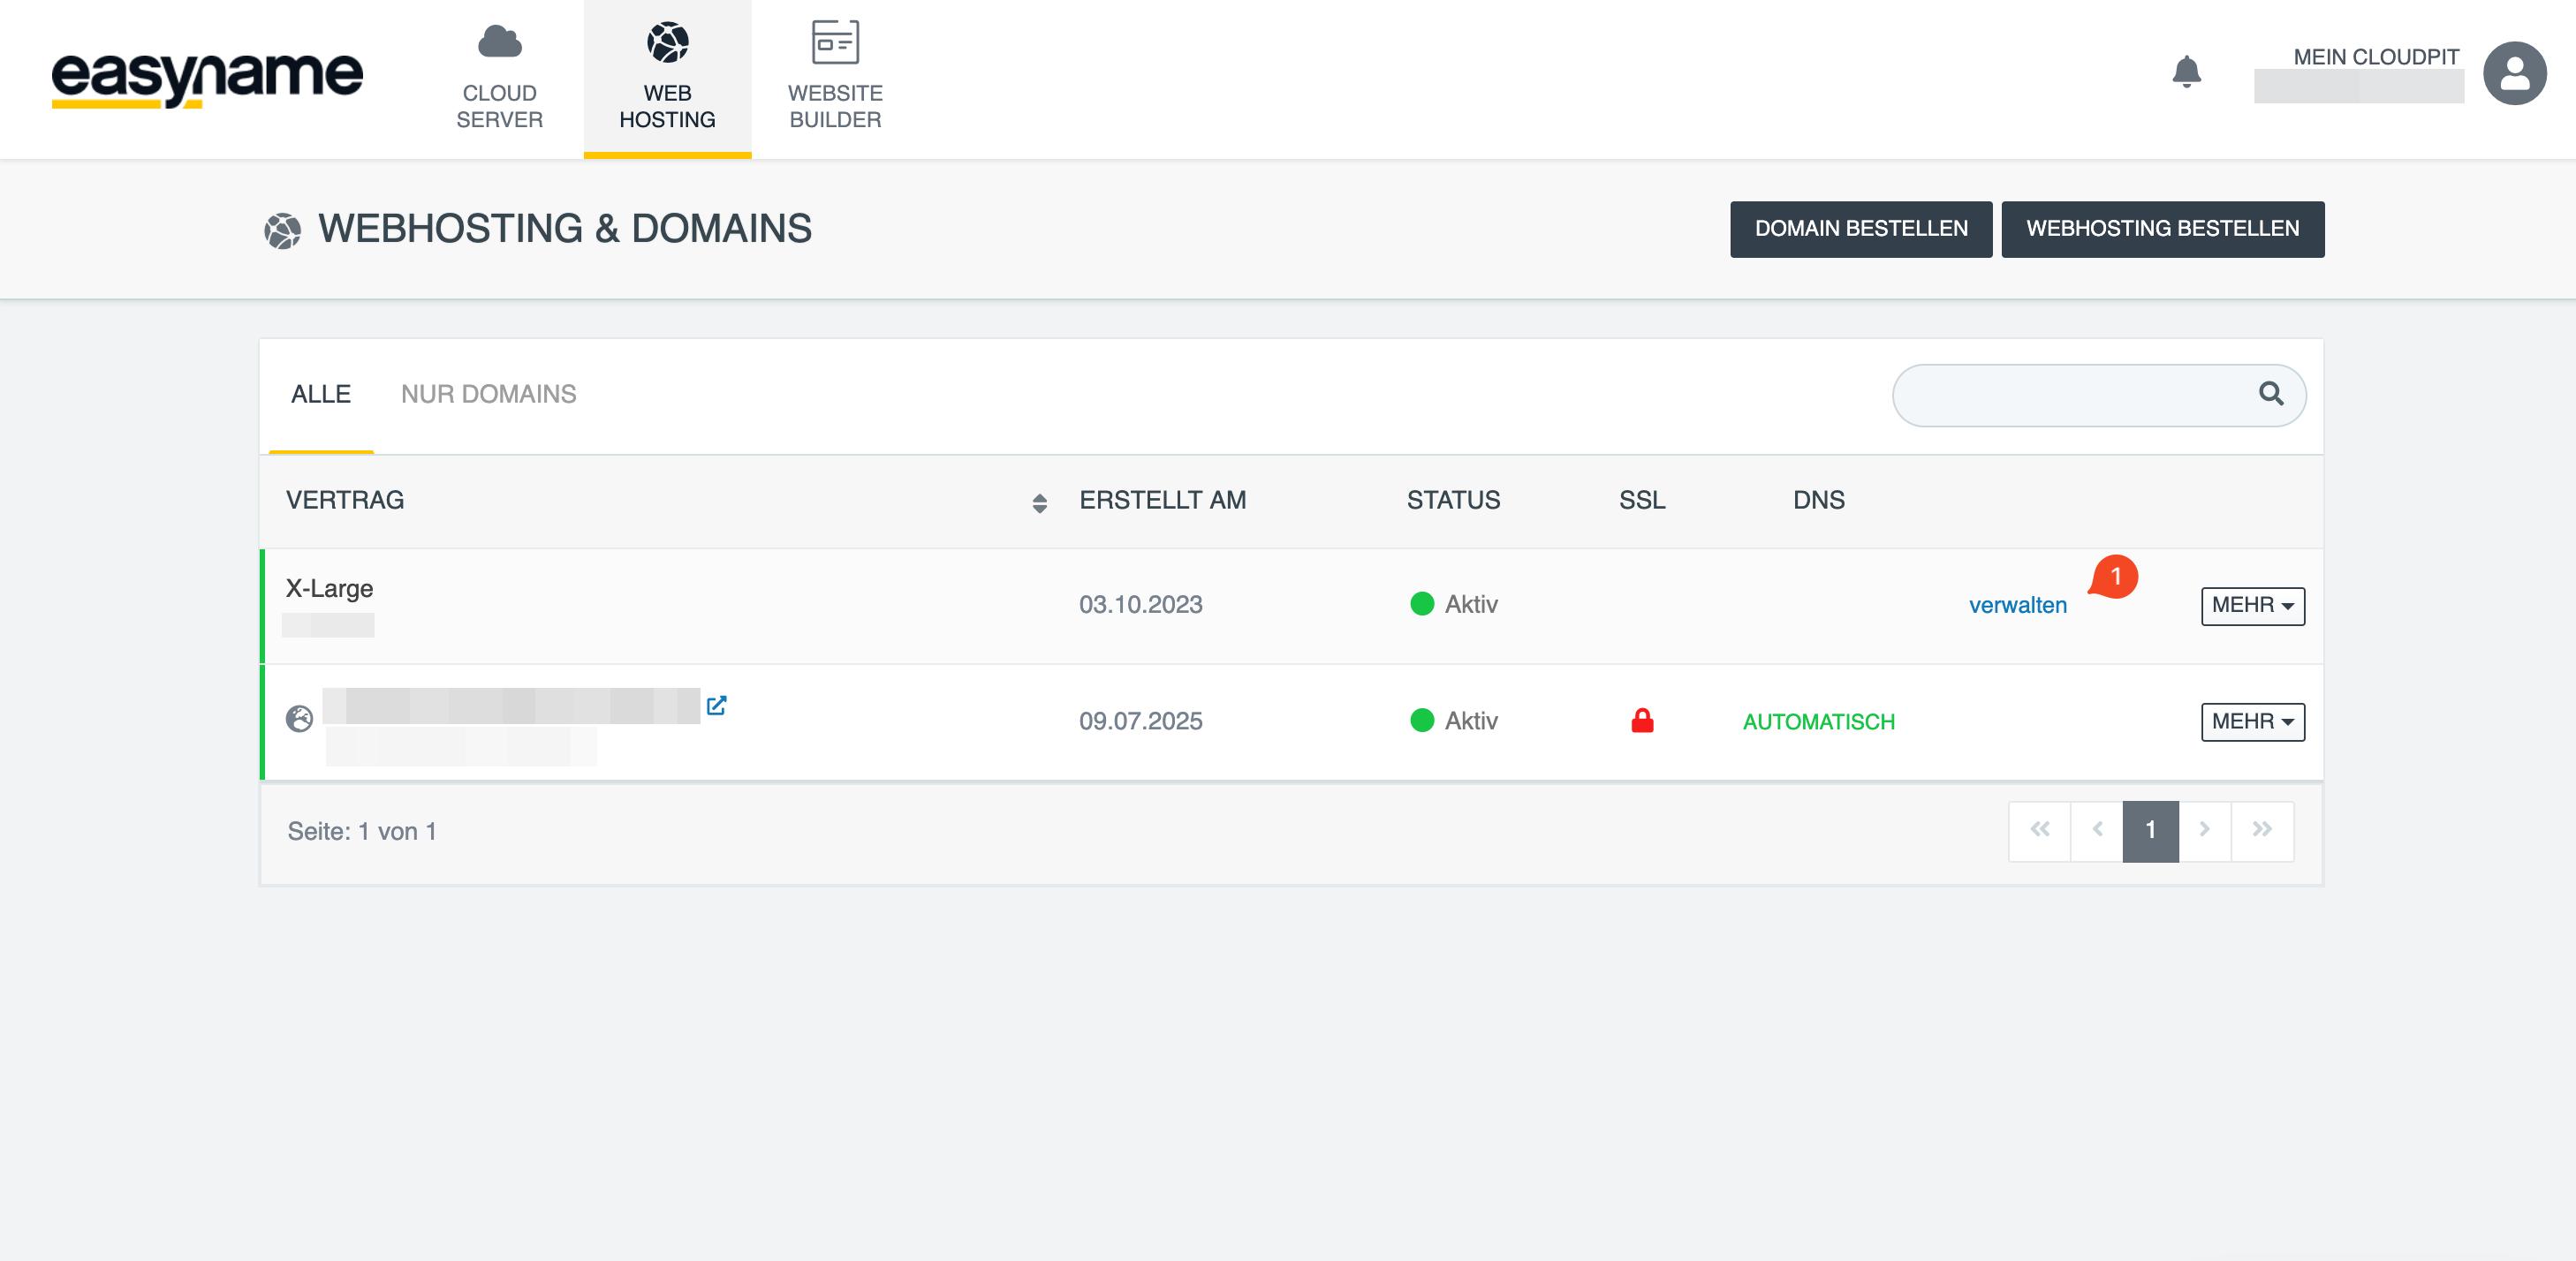Open the user profile avatar
The image size is (2576, 1261).
click(x=2514, y=73)
